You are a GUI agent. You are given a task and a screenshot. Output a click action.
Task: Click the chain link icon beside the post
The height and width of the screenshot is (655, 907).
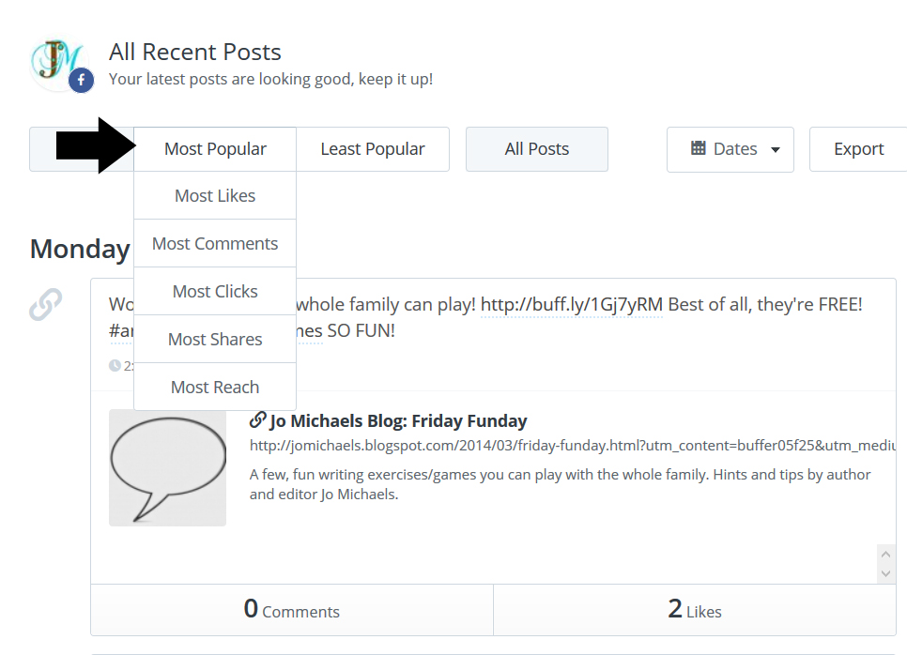45,304
